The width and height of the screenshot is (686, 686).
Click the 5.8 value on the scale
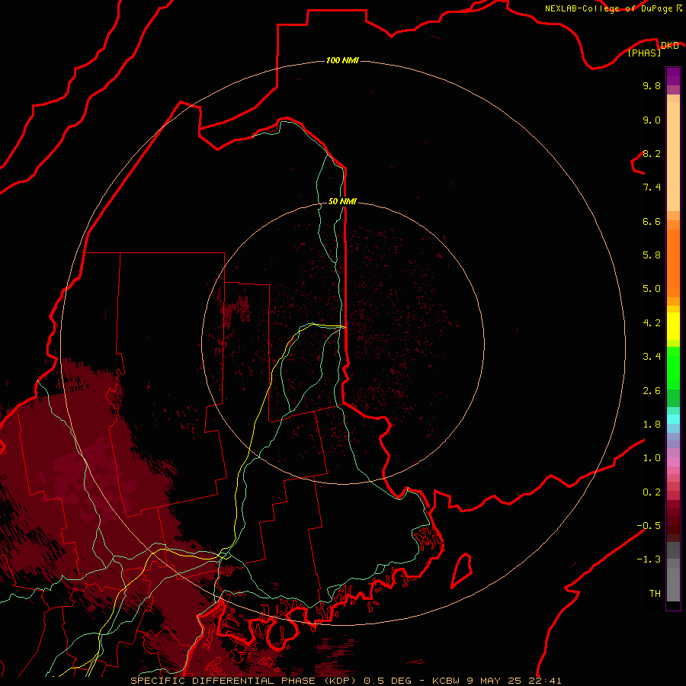[652, 255]
